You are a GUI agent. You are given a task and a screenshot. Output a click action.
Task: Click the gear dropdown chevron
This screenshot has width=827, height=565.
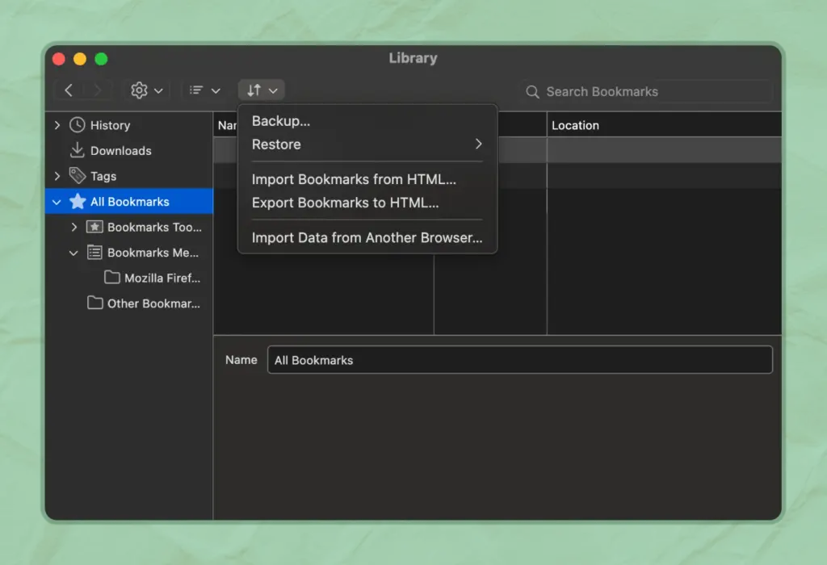coord(158,90)
